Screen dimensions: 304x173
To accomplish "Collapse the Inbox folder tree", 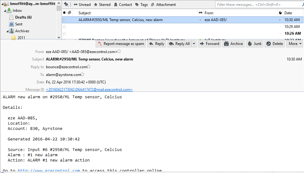I will click(5, 11).
